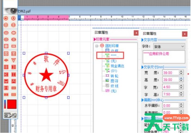Decrease the 字高 value with down arrow
Image resolution: width=191 pixels, height=133 pixels.
coord(181,95)
